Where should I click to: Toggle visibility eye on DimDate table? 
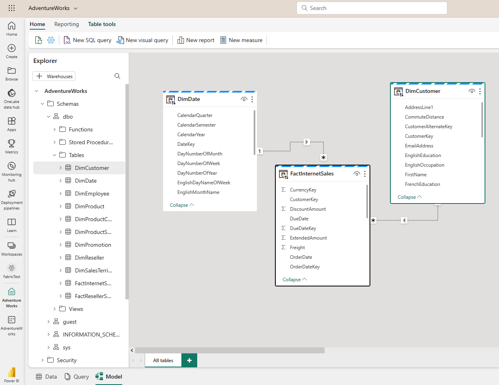click(244, 99)
